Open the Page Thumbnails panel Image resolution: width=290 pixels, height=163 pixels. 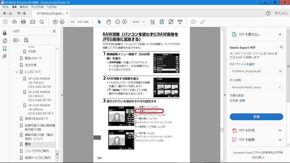[5, 41]
